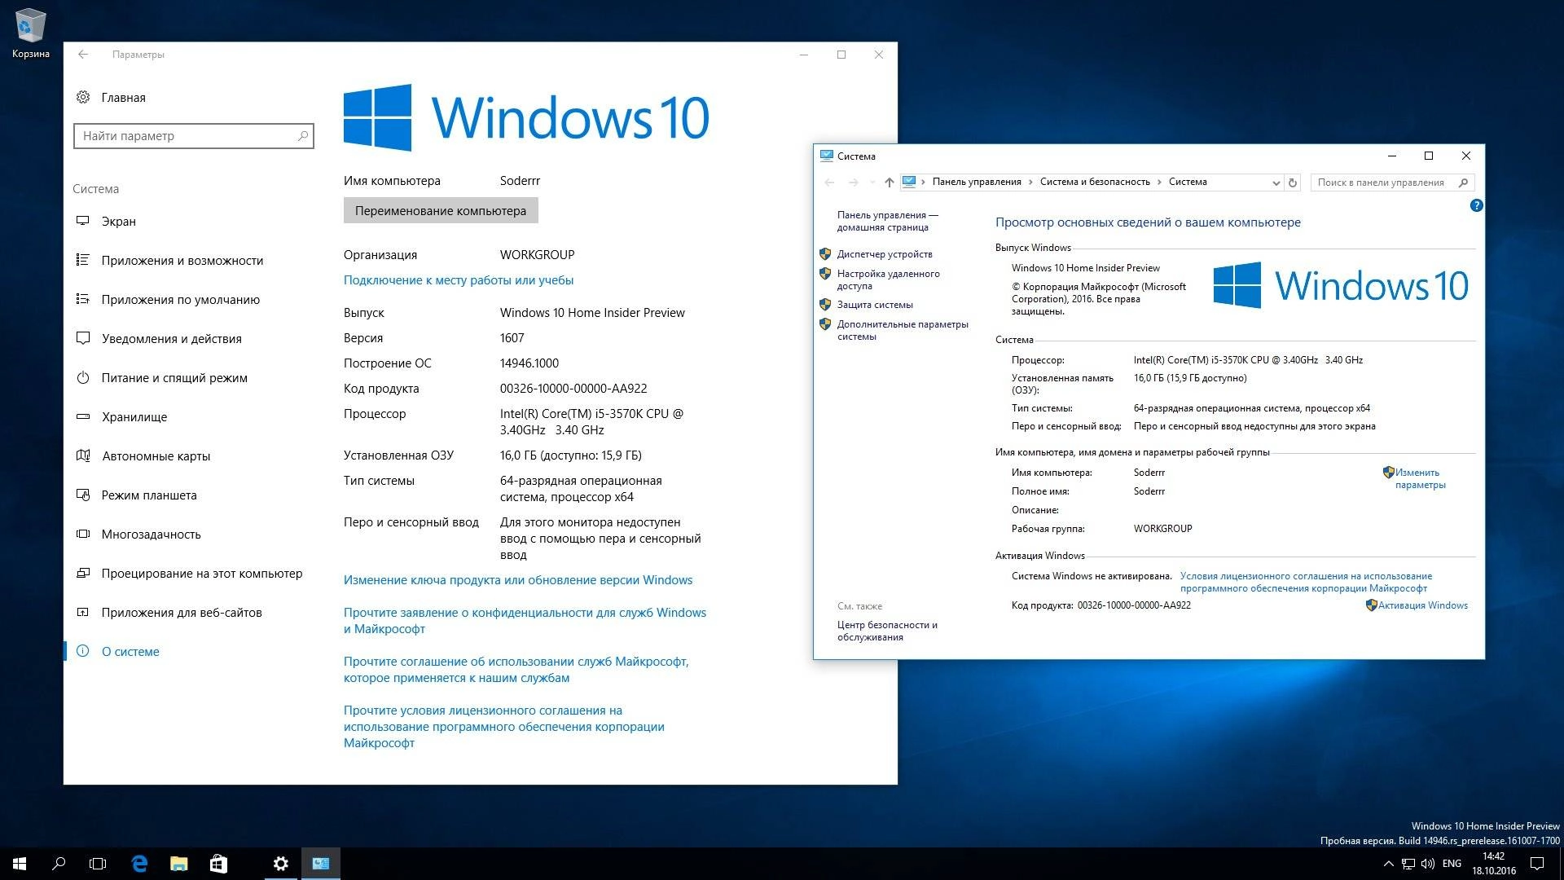Click the volume speaker tray icon
1564x880 pixels.
[1428, 864]
